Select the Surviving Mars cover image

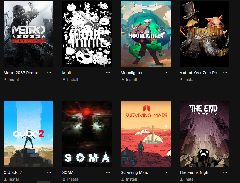coord(146,134)
